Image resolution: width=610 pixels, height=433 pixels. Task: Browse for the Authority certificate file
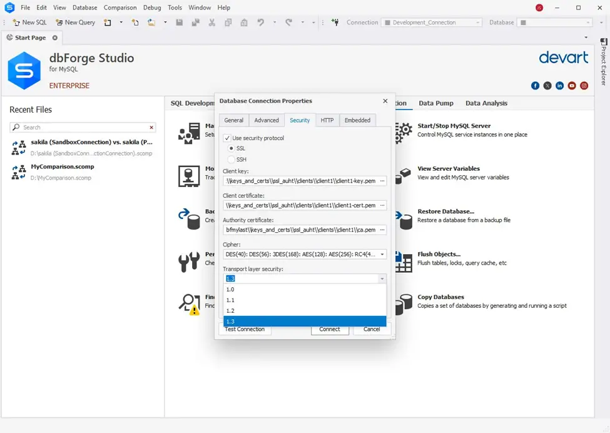click(382, 230)
